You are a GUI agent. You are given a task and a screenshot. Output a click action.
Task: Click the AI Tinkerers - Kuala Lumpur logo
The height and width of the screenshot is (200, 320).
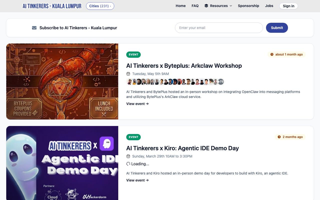(x=52, y=6)
